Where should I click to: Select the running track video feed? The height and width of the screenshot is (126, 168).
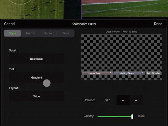(125, 8)
